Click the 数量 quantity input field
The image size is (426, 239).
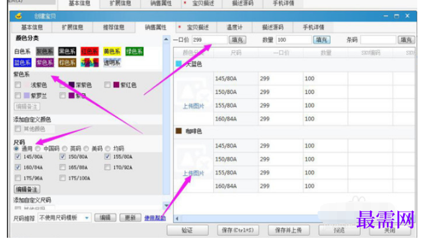[294, 40]
